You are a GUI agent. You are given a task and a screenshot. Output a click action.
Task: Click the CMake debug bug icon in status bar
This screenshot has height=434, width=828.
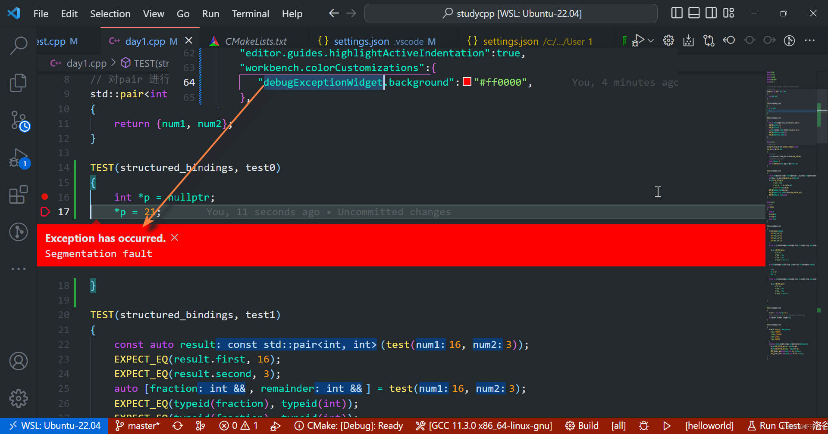644,426
